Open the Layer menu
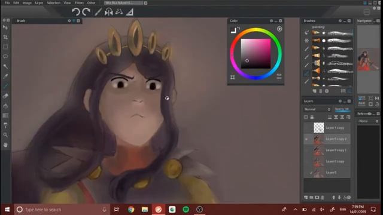This screenshot has width=383, height=215. (x=39, y=2)
